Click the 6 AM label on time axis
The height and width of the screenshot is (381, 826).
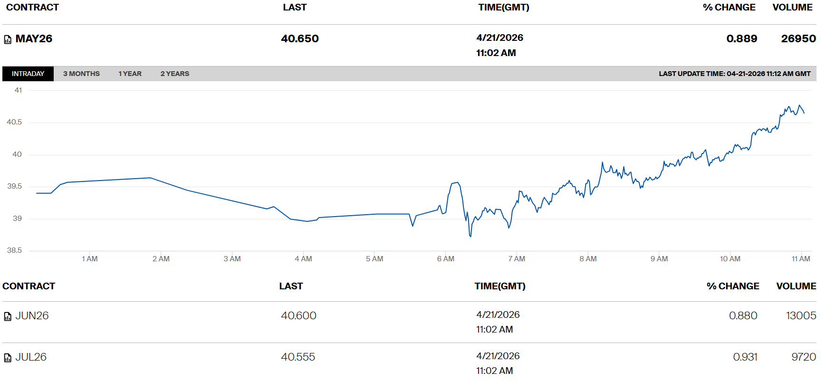[445, 259]
